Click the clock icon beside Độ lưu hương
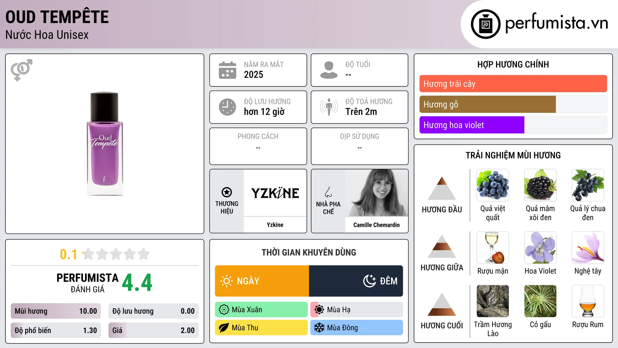 228,107
